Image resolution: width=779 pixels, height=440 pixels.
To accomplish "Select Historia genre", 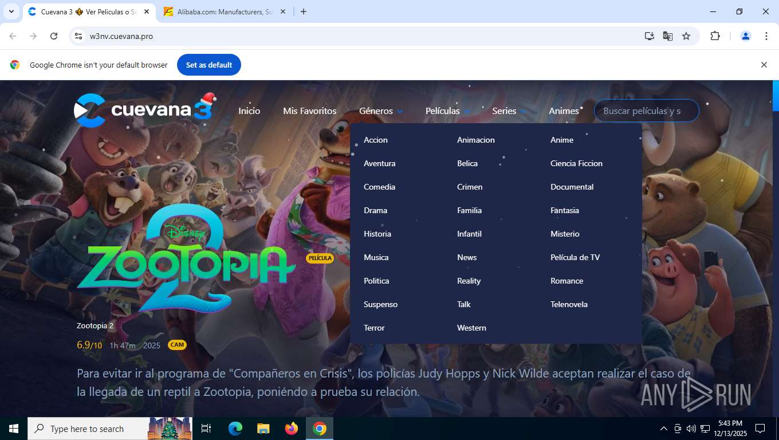I will [x=377, y=234].
